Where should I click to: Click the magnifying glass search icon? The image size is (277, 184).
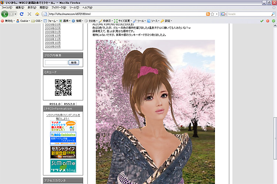point(273,14)
